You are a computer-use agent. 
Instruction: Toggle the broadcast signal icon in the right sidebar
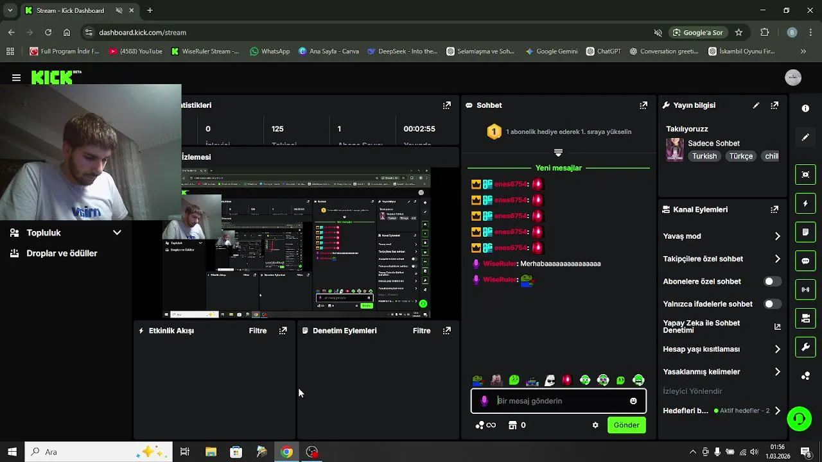coord(805,289)
